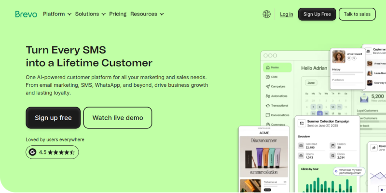Image resolution: width=386 pixels, height=193 pixels.
Task: Click 'Sent on June 27, 2025' text
Action: (322, 125)
